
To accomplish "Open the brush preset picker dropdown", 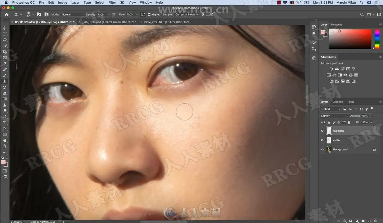I will tap(33, 15).
